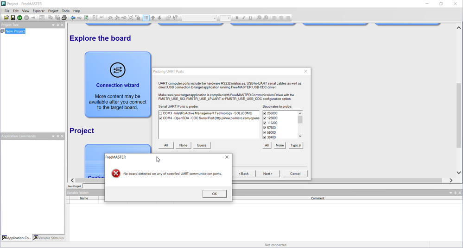Viewport: 463px width, 248px height.
Task: Open the Variable Watch panel dropdown arrow
Action: click(x=450, y=193)
